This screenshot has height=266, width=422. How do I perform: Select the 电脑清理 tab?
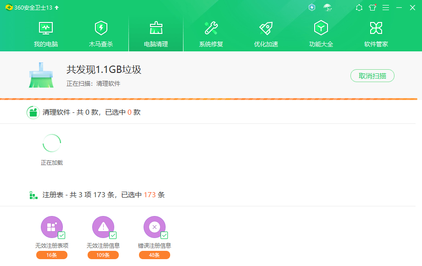tap(156, 34)
